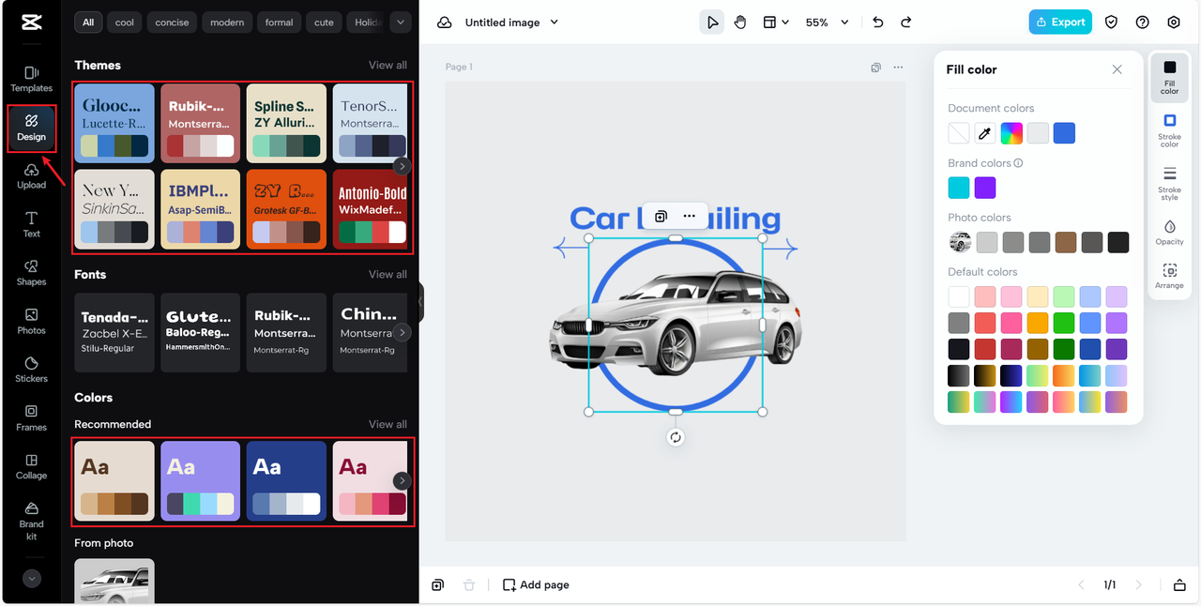The height and width of the screenshot is (606, 1201).
Task: Open the layout resize dropdown
Action: pos(775,23)
